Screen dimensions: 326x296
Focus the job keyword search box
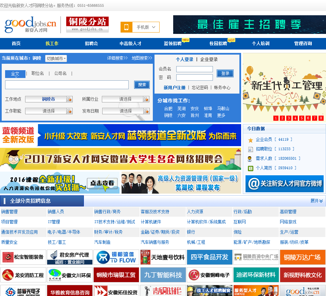click(67, 85)
